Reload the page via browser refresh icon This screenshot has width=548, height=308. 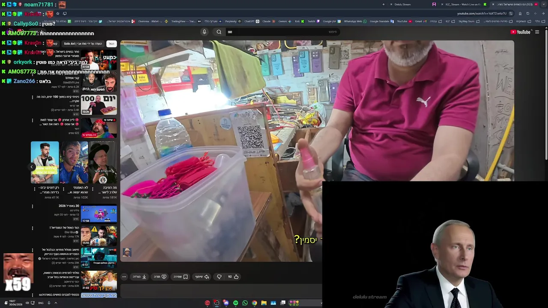tap(528, 13)
